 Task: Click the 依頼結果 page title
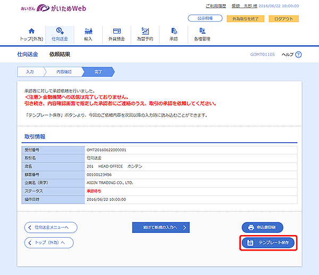(x=60, y=54)
